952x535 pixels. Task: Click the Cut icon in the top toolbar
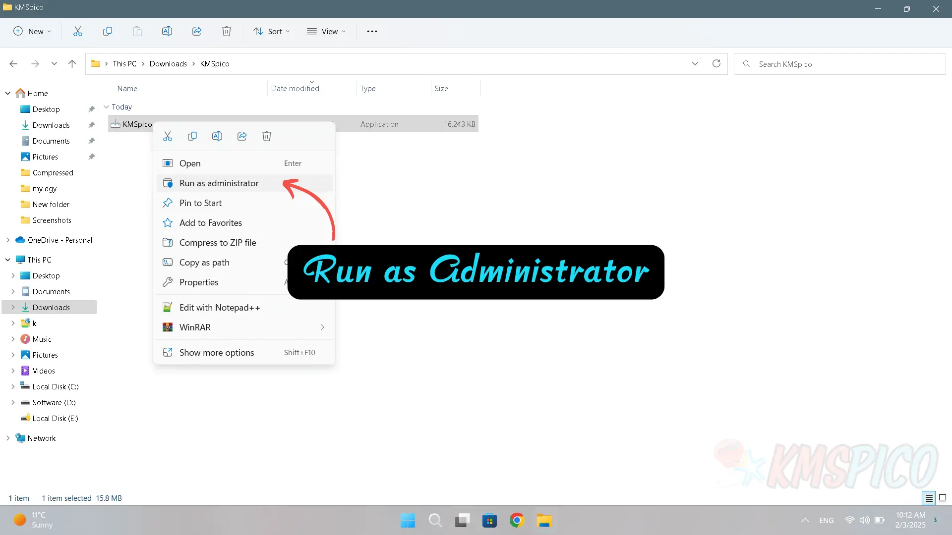click(x=78, y=31)
